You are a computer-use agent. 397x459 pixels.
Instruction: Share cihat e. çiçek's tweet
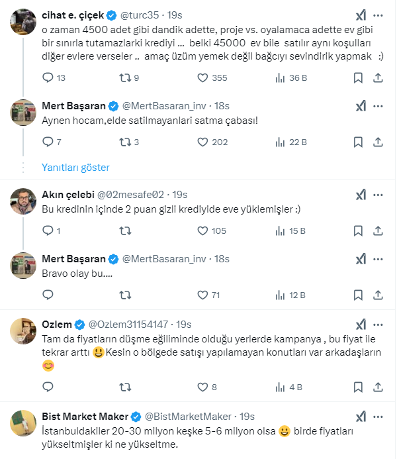pyautogui.click(x=378, y=78)
